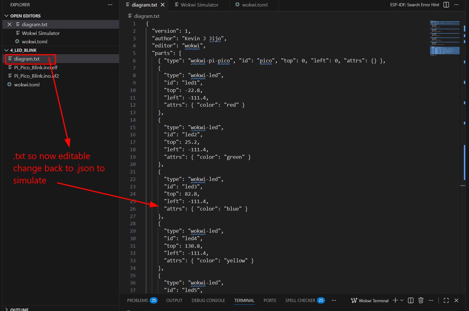The height and width of the screenshot is (311, 469).
Task: Click the blue color value on line 26
Action: click(232, 209)
